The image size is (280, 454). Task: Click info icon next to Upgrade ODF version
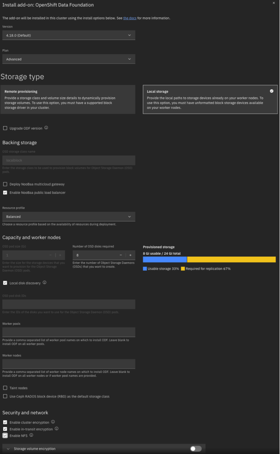pyautogui.click(x=47, y=128)
